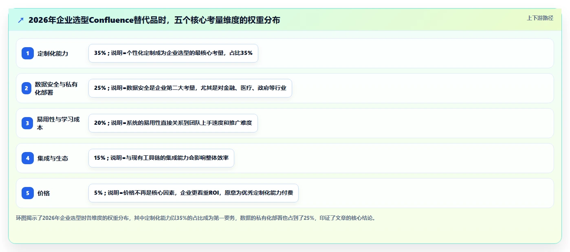Select number badge 1 for 定制化能力

[28, 53]
